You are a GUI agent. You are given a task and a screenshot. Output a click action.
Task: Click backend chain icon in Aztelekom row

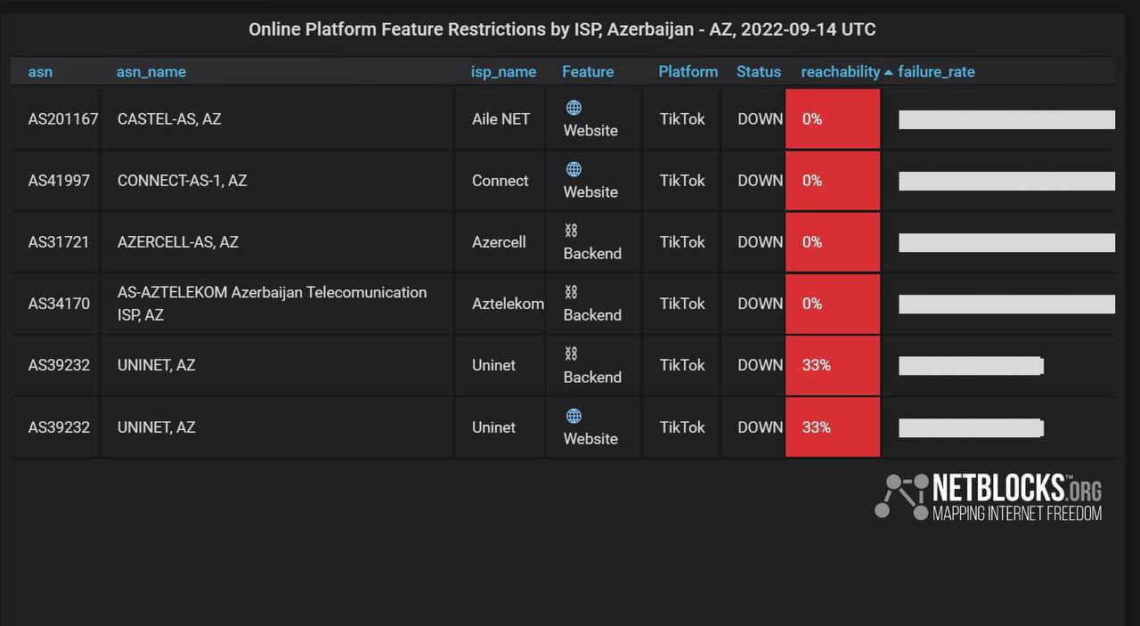click(x=571, y=292)
